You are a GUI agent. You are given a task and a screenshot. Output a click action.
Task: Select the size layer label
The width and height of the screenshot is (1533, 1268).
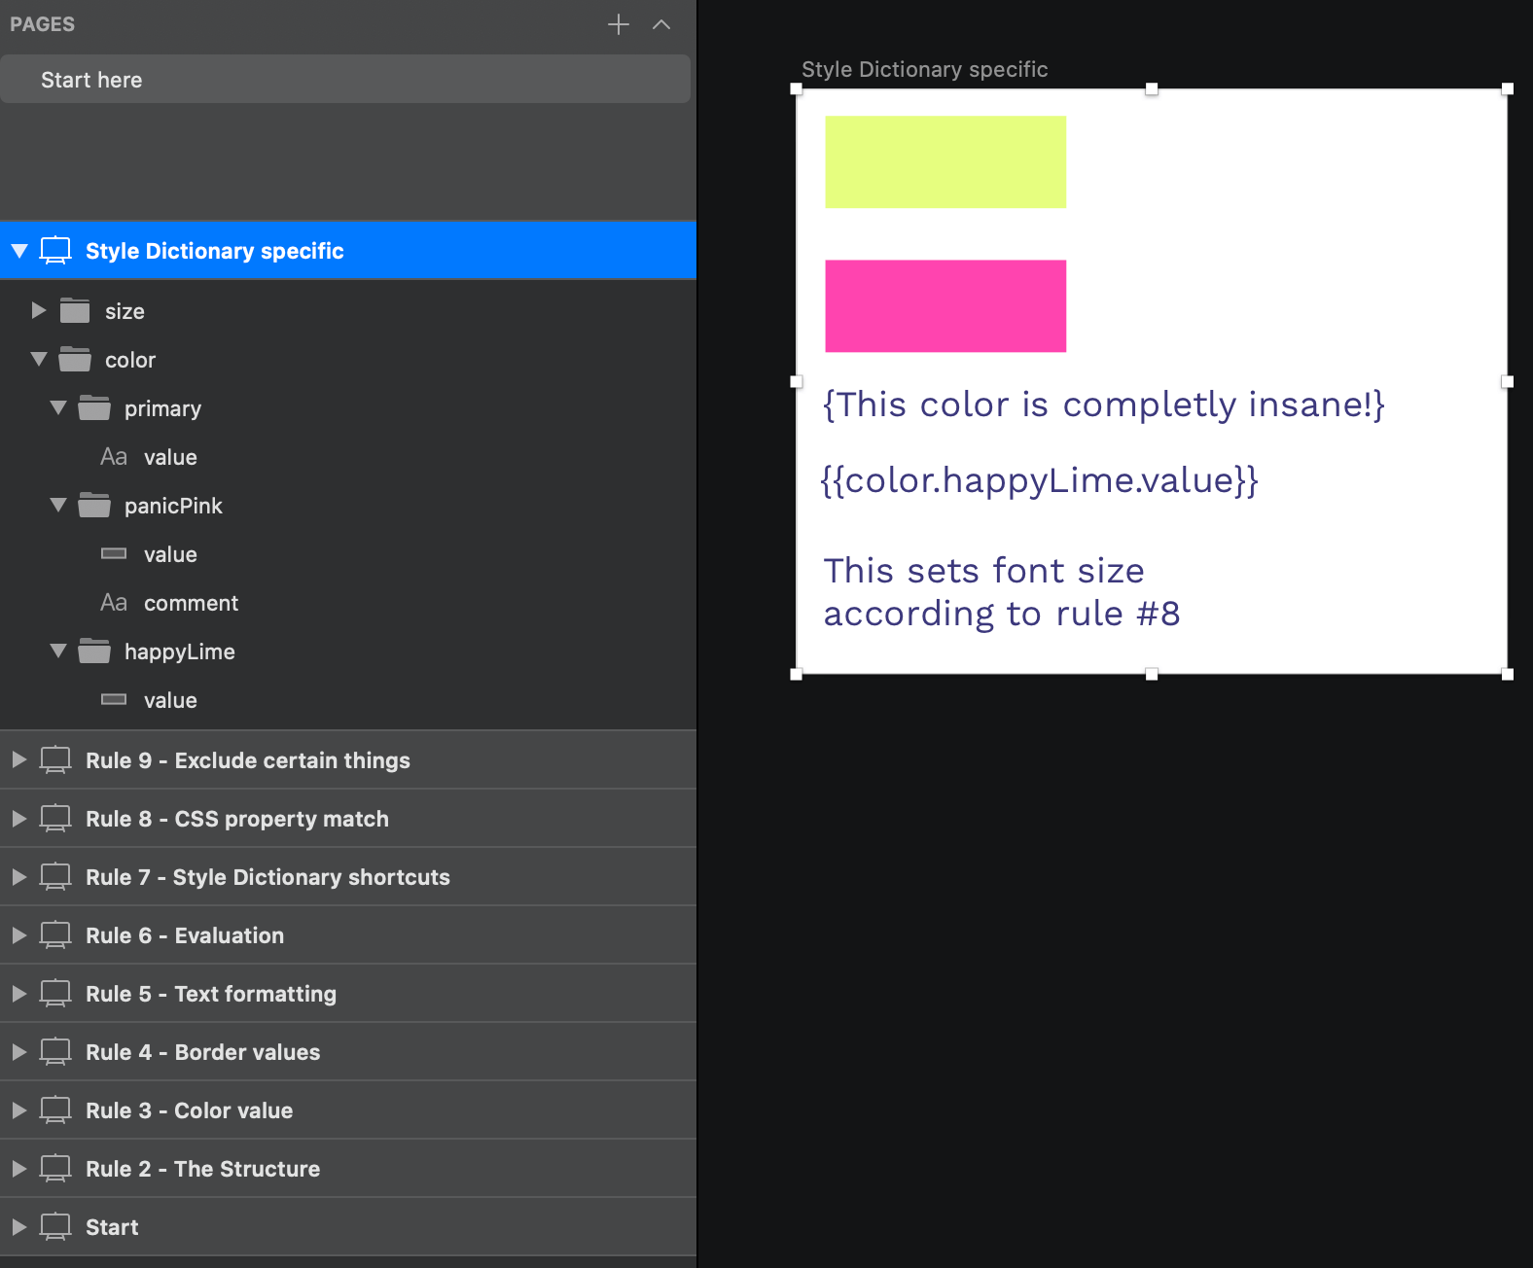[x=125, y=311]
